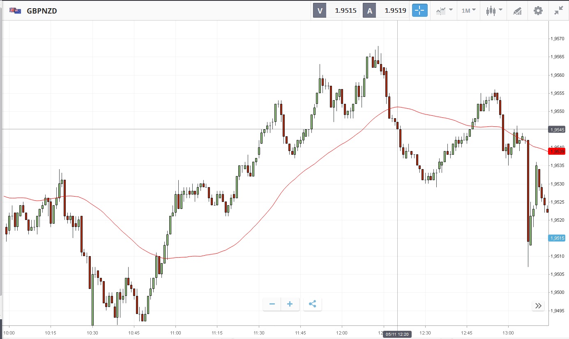Zoom out the chart with minus

272,304
